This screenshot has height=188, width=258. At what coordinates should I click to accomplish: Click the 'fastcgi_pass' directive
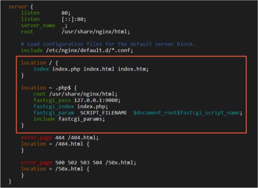[52, 100]
